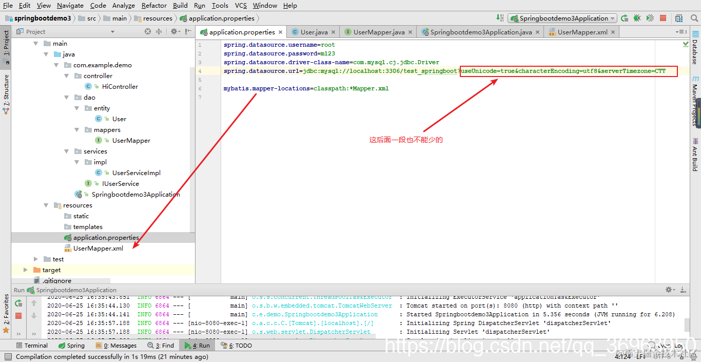Toggle tool window buttons at bottom-left corner
Image resolution: width=701 pixels, height=362 pixels.
tap(7, 357)
